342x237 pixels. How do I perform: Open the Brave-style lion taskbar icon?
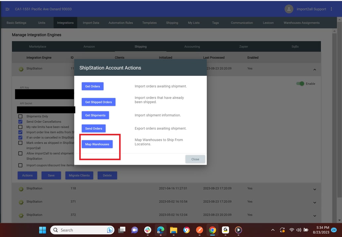point(187,230)
